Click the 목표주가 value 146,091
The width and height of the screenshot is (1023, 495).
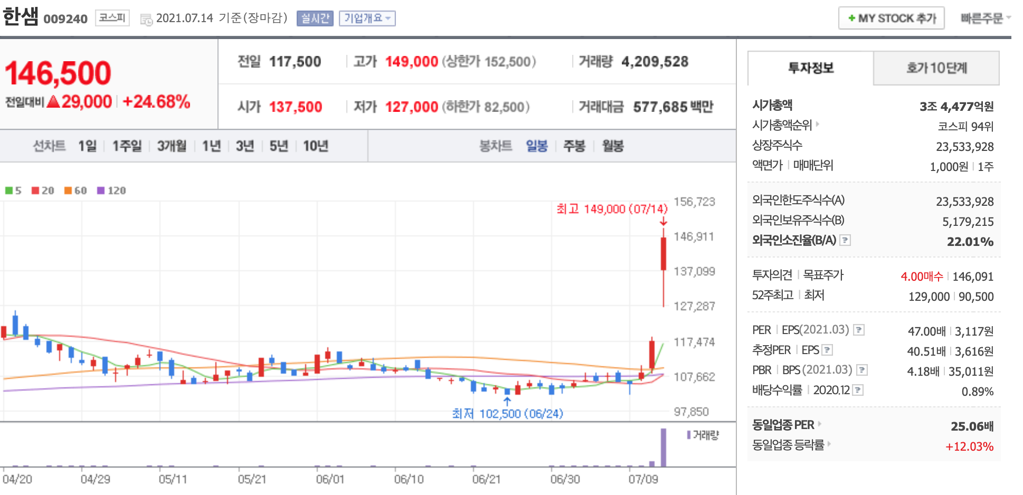click(973, 277)
